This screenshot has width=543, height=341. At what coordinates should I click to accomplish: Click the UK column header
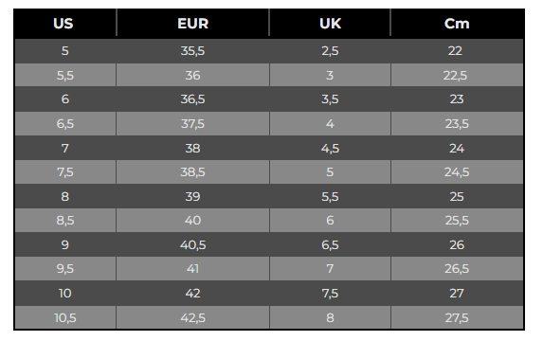click(330, 24)
